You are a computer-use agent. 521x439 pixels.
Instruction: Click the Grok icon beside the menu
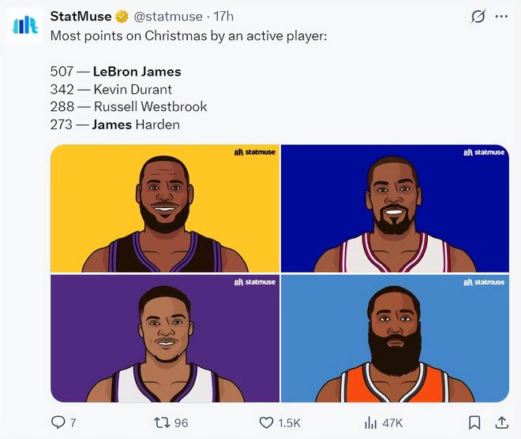[478, 17]
